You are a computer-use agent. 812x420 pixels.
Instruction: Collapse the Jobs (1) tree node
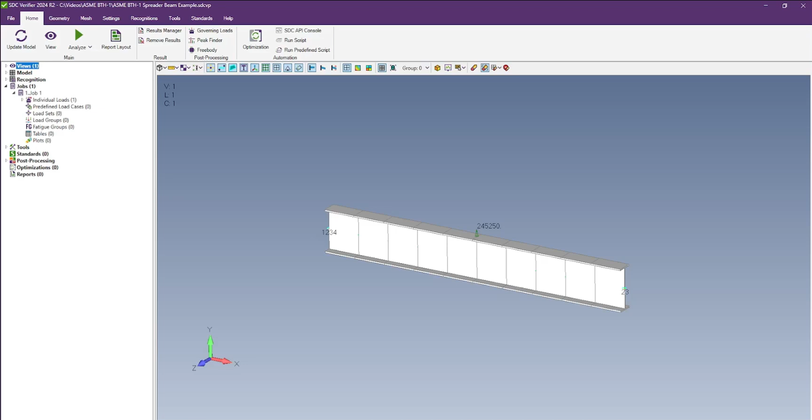[x=6, y=86]
